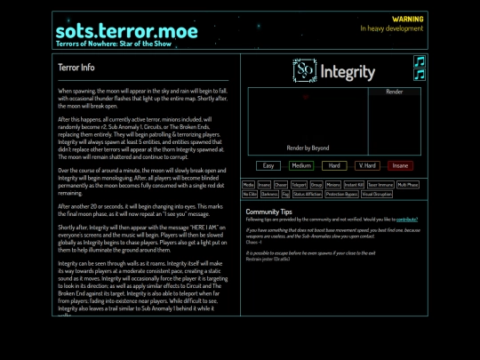Click the Terror Info heading
Screen dimensions: 480x360
(76, 68)
